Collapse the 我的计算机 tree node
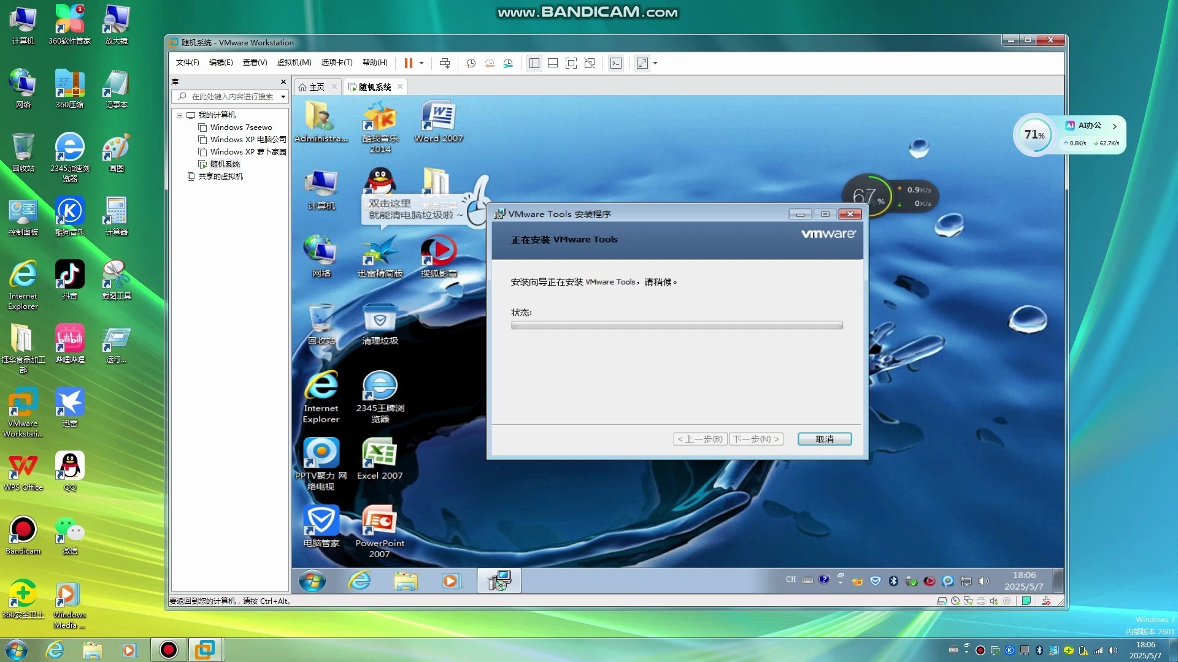Viewport: 1178px width, 662px height. point(179,115)
